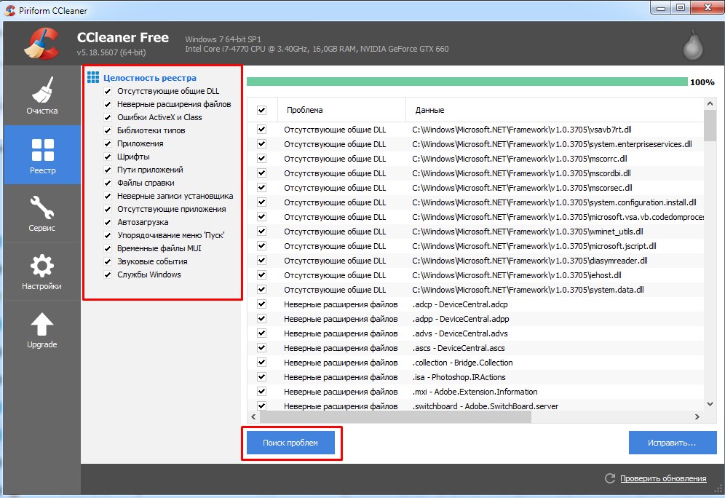Click the CCleaner icon in the title bar

tap(9, 10)
